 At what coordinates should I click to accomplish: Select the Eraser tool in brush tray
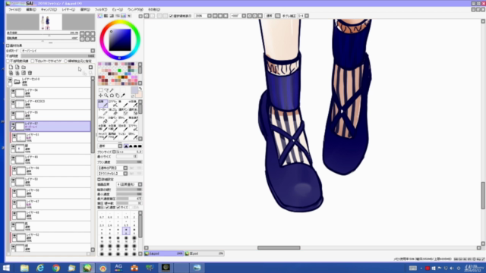click(113, 111)
